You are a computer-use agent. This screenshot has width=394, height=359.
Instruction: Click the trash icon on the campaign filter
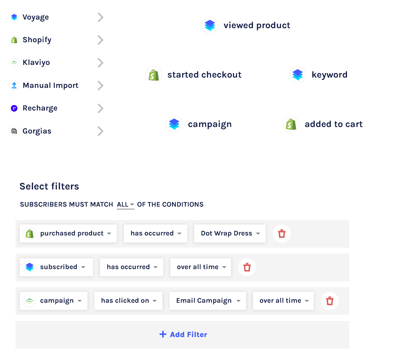(329, 301)
